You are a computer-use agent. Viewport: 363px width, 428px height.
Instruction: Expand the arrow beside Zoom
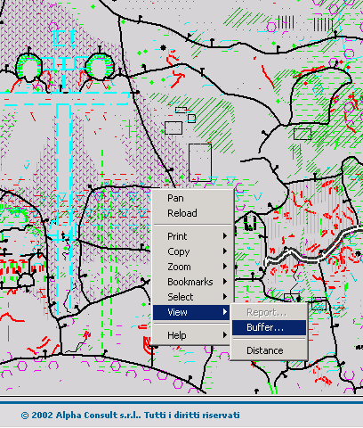click(x=225, y=267)
